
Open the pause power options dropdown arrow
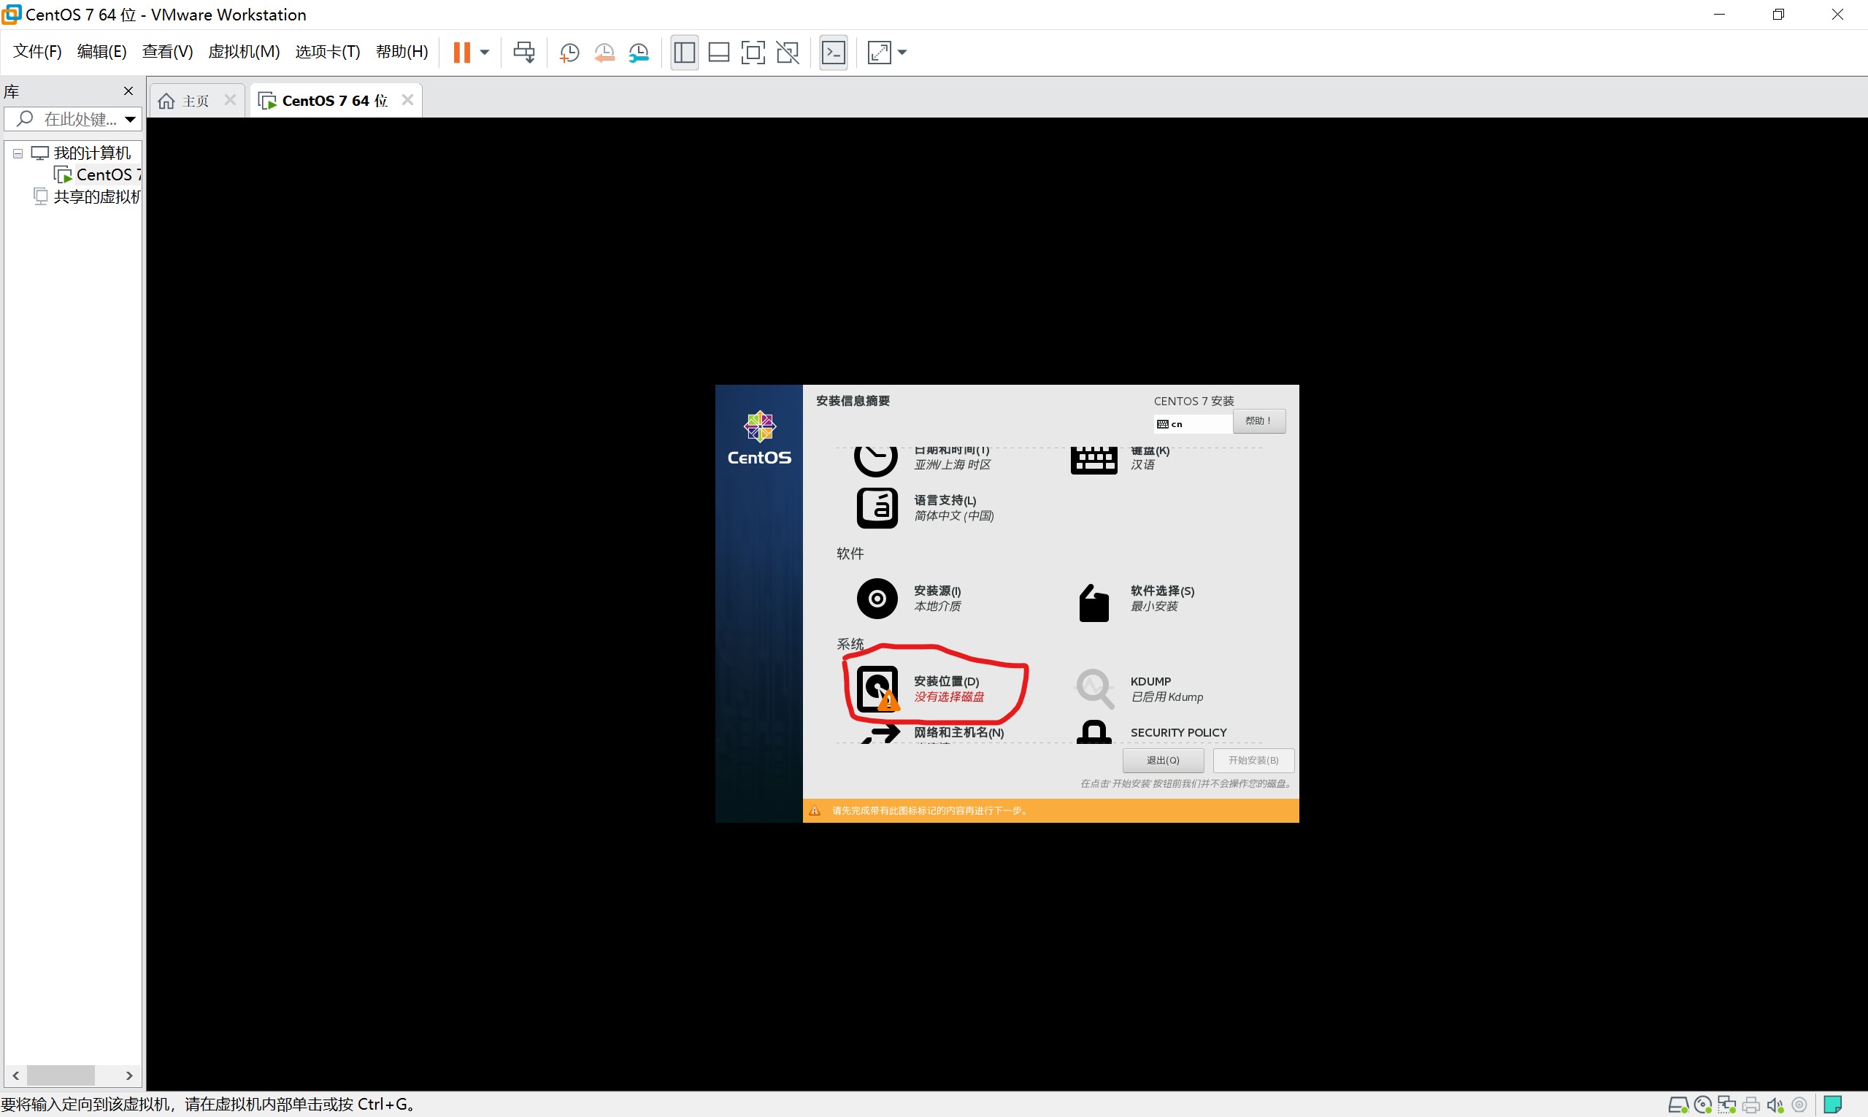coord(485,52)
